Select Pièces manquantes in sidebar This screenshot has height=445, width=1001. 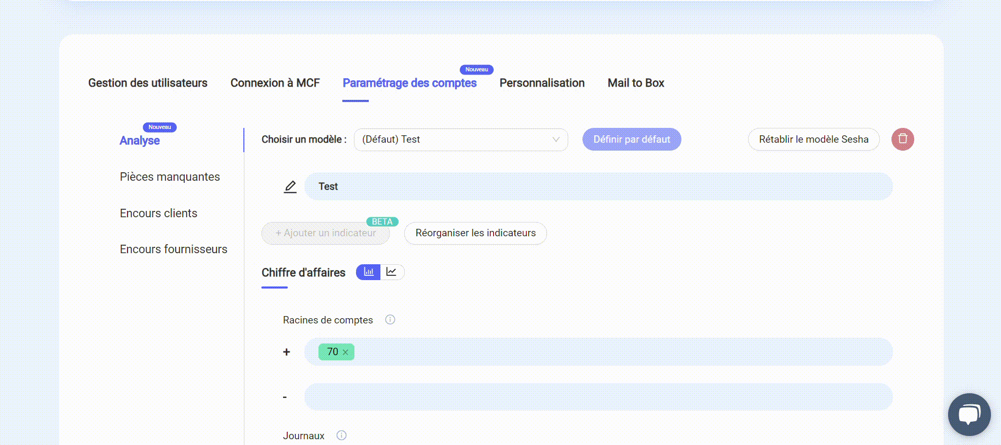[x=170, y=177]
